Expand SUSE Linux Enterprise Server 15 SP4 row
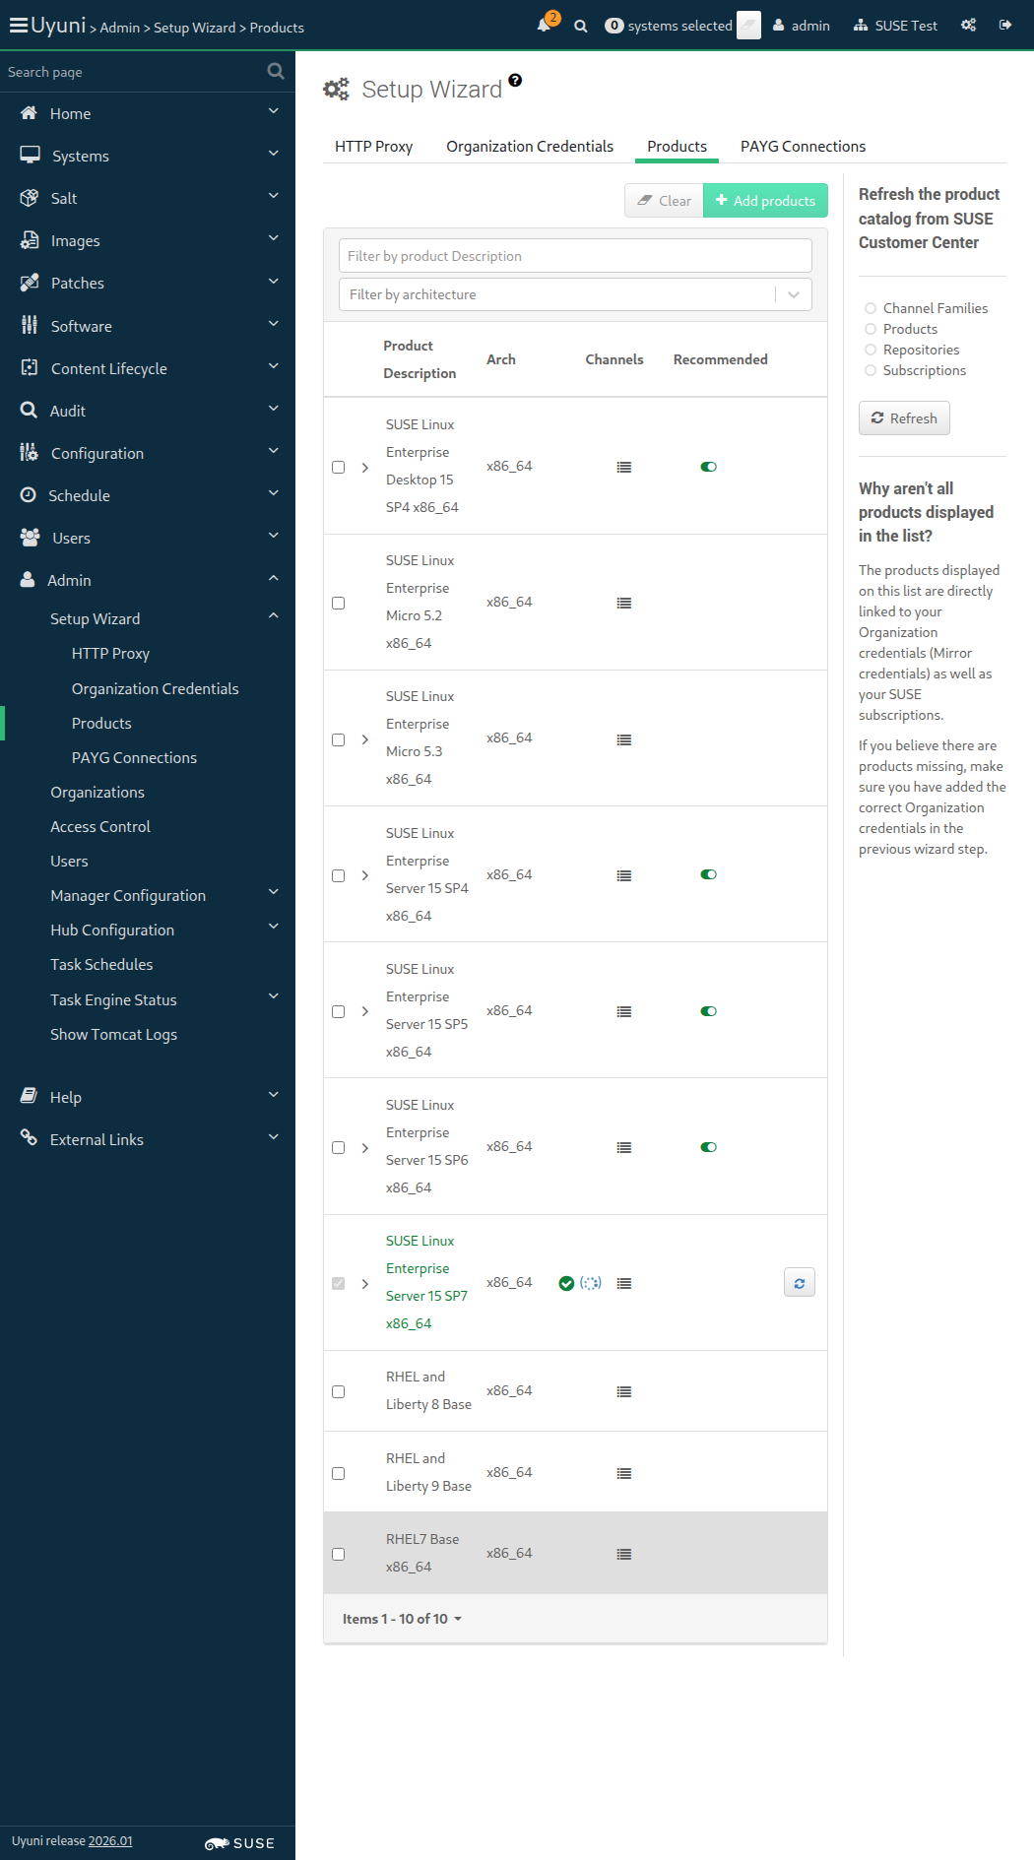The height and width of the screenshot is (1860, 1034). click(365, 875)
